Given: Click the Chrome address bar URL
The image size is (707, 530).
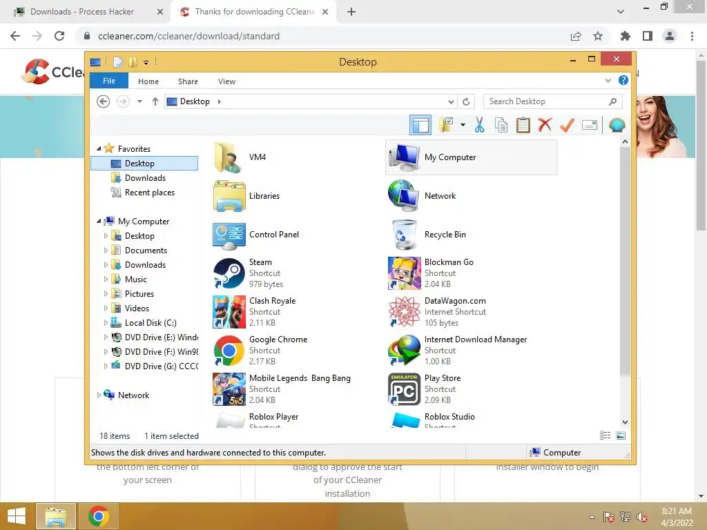Looking at the screenshot, I should tap(189, 36).
